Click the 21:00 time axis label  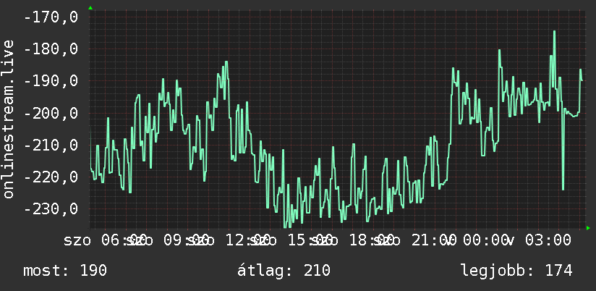point(434,240)
